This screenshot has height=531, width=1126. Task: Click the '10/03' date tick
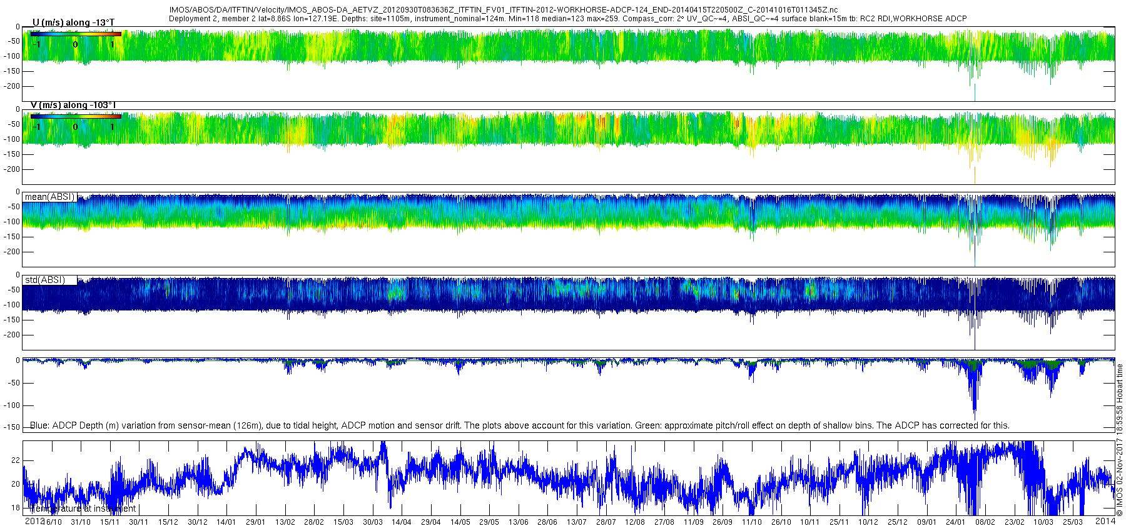click(x=1043, y=522)
